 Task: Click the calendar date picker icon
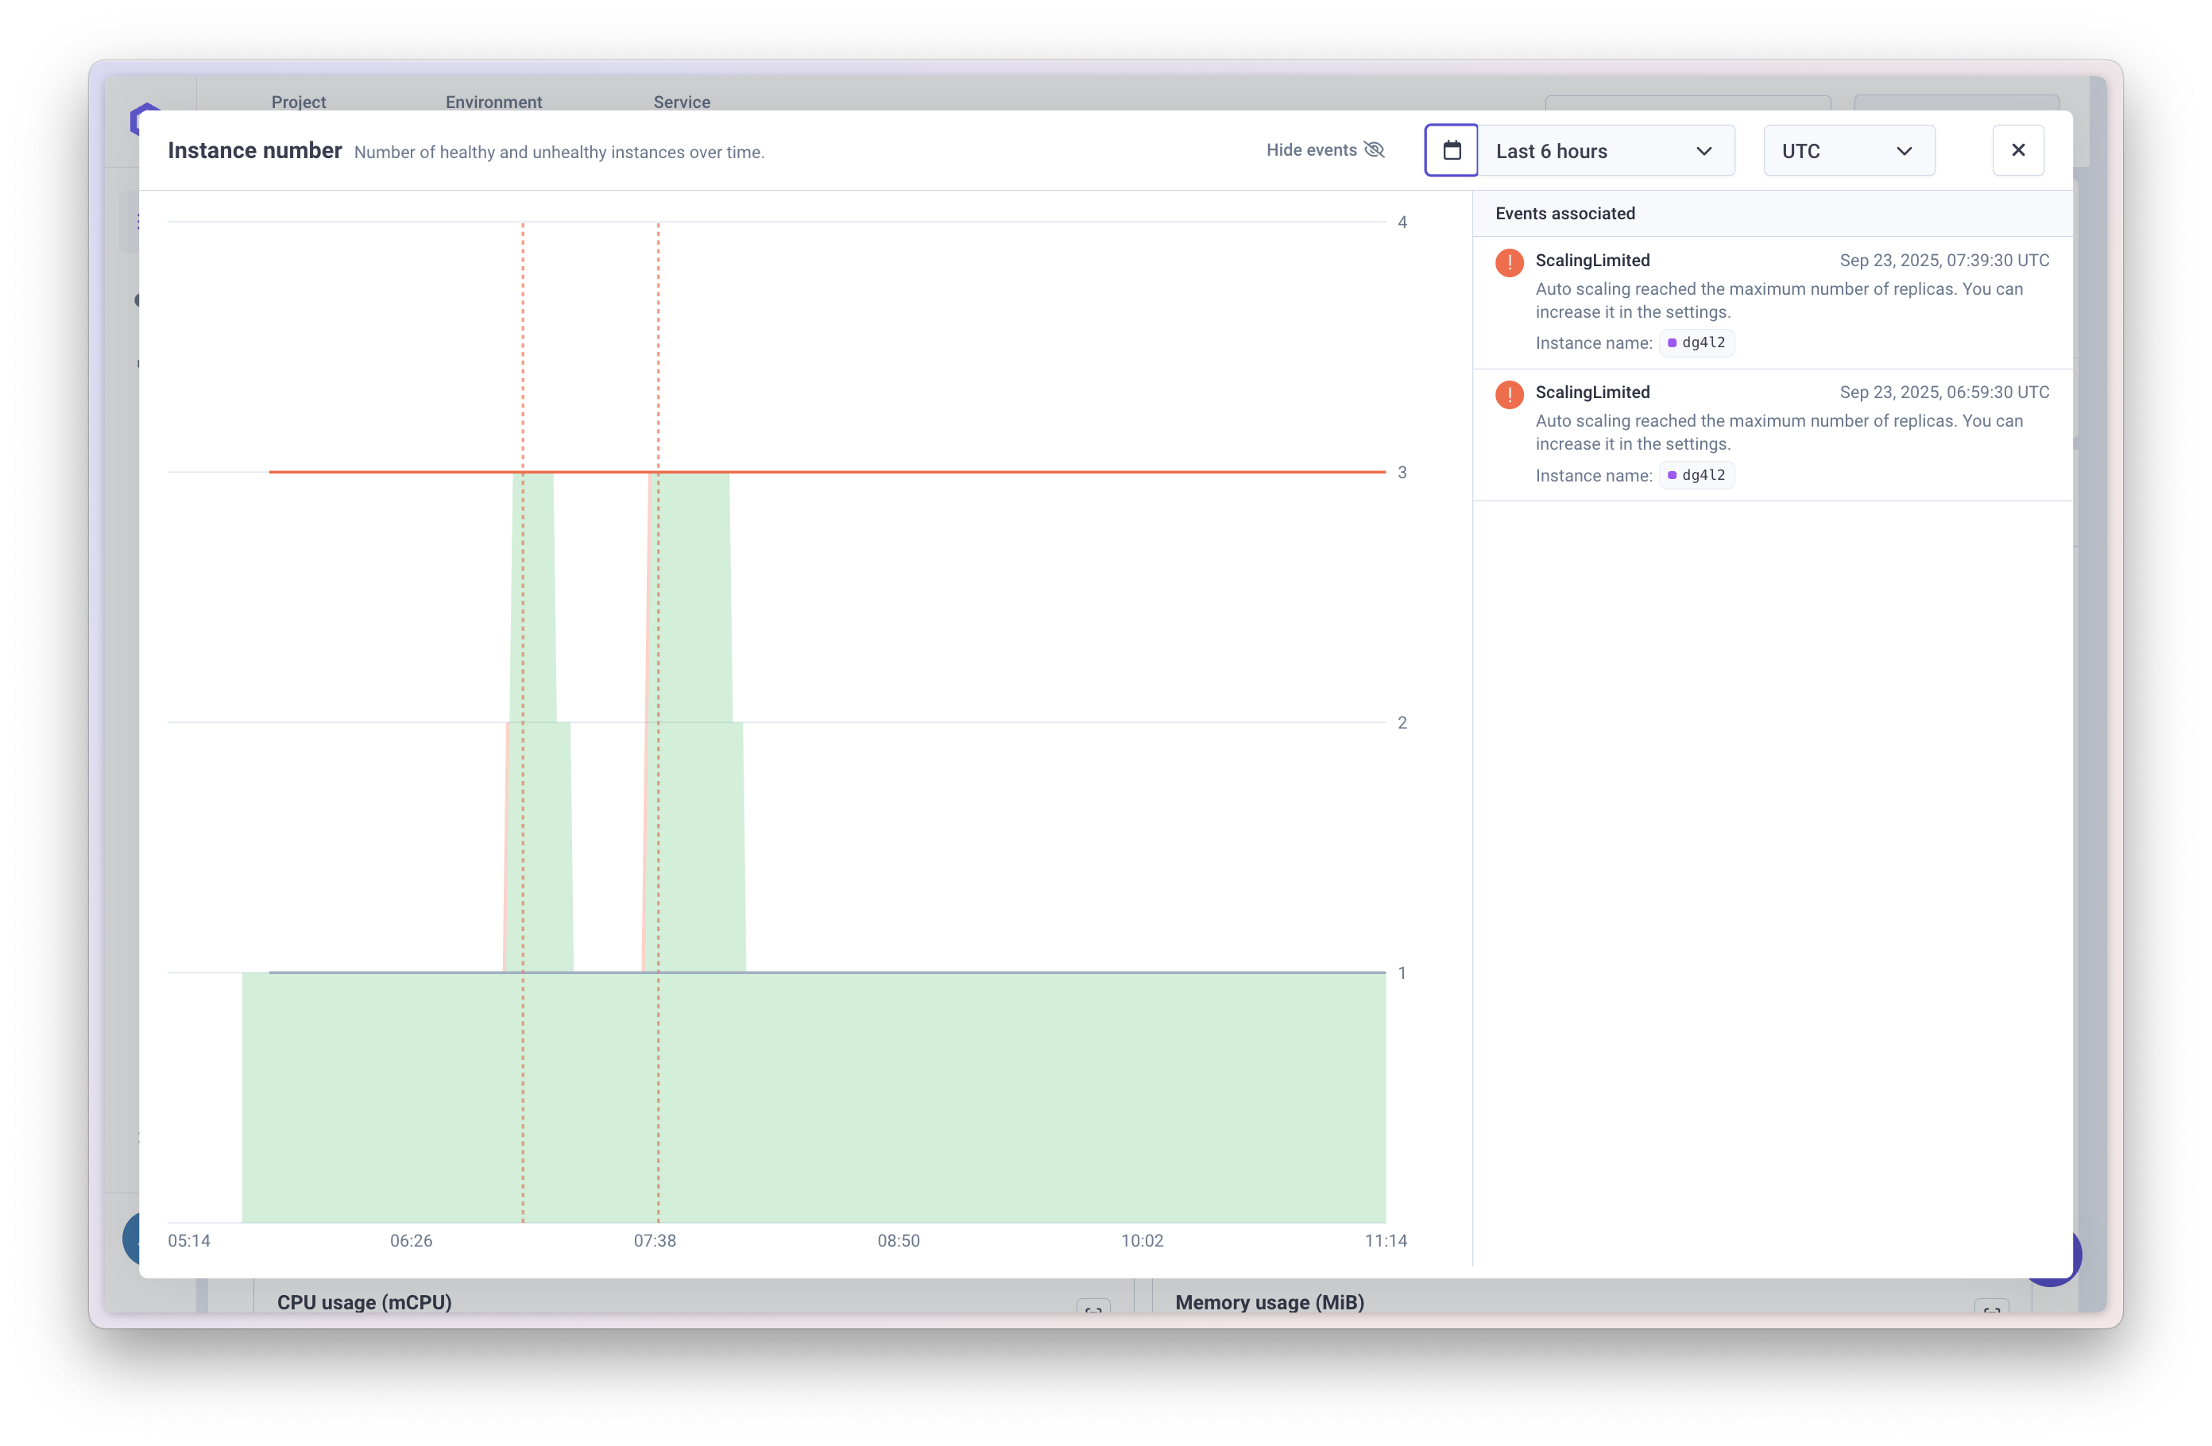coord(1451,150)
